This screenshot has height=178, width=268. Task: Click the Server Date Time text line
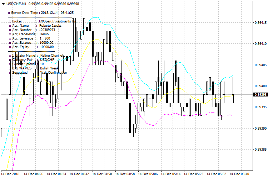pyautogui.click(x=41, y=12)
